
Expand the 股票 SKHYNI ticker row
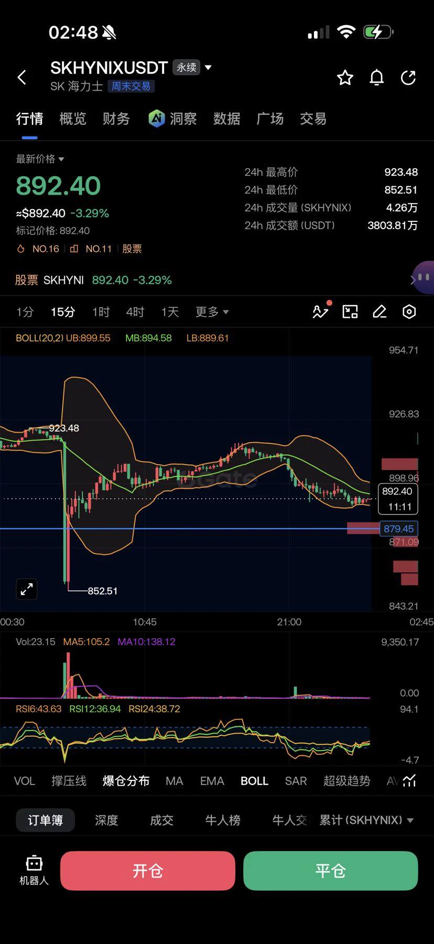tap(217, 280)
